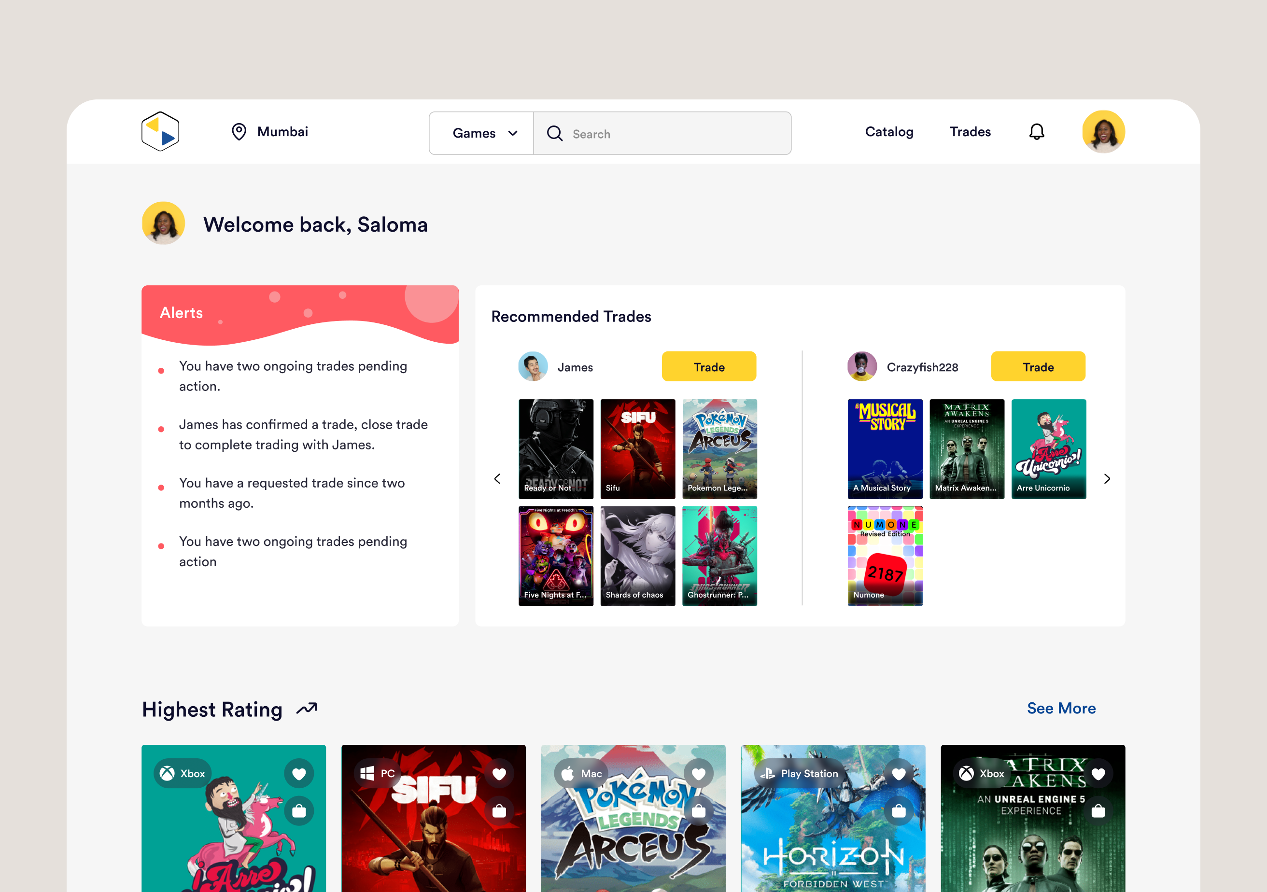Screen dimensions: 1267x892
Task: Click bag icon on Horizon card
Action: tap(899, 811)
